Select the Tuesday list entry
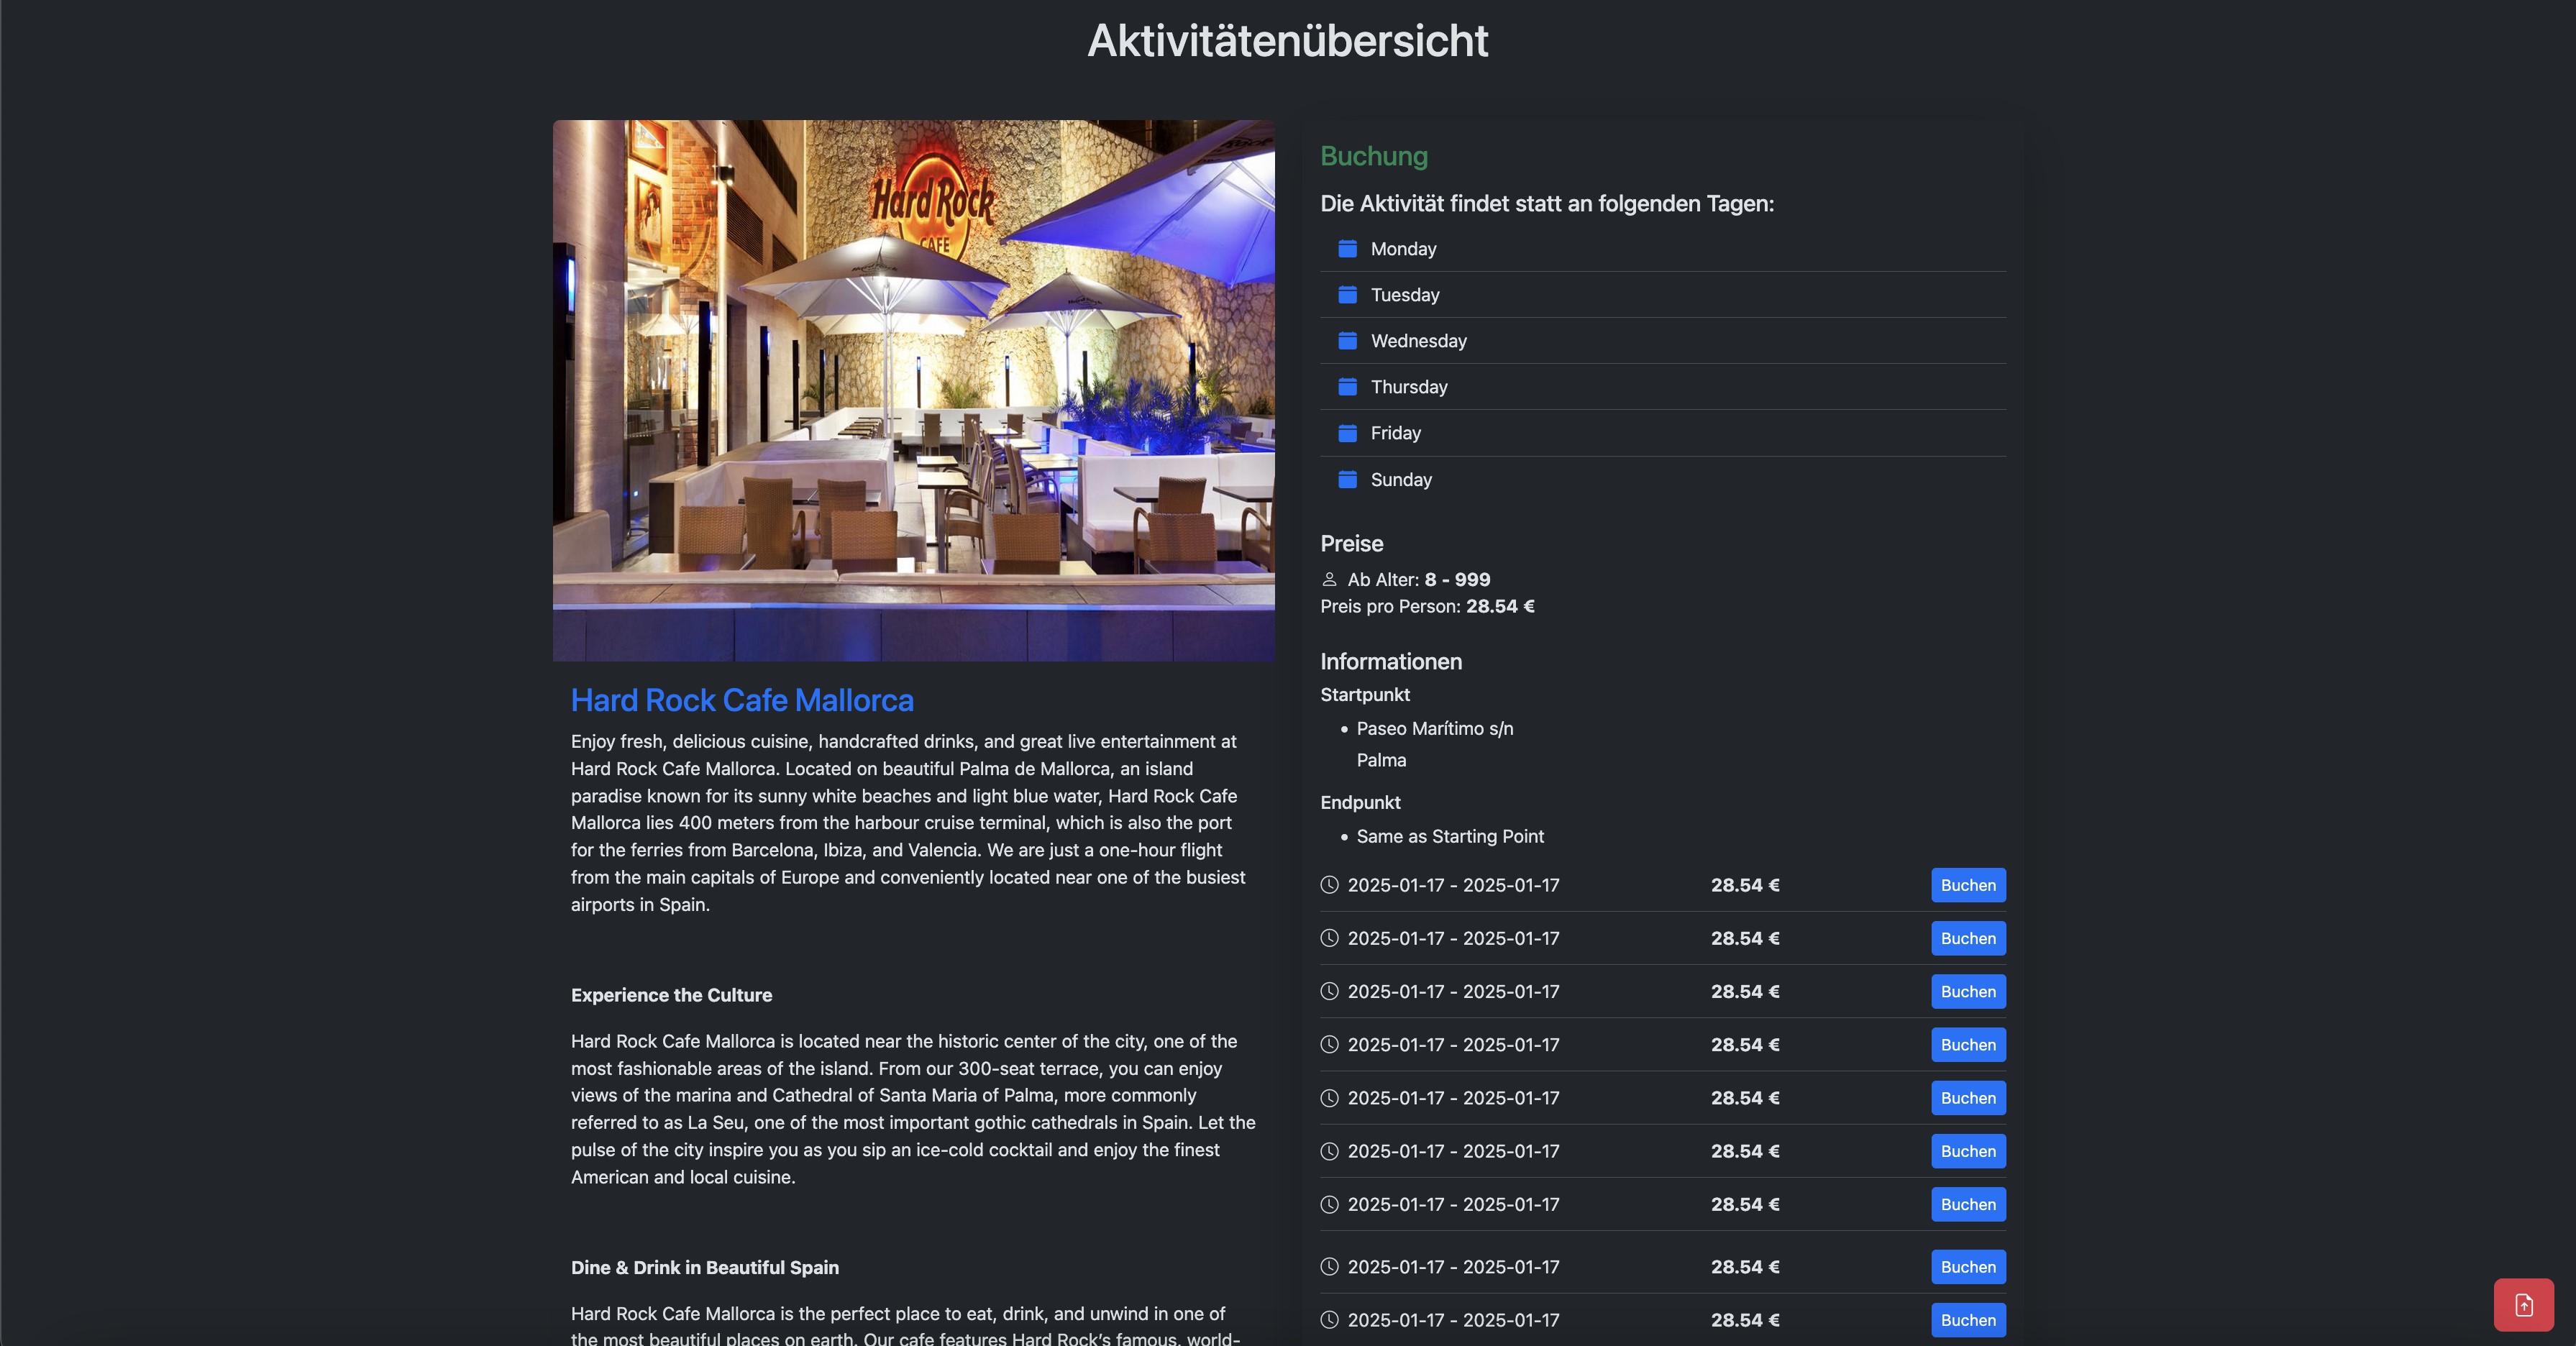2576x1346 pixels. click(1662, 294)
